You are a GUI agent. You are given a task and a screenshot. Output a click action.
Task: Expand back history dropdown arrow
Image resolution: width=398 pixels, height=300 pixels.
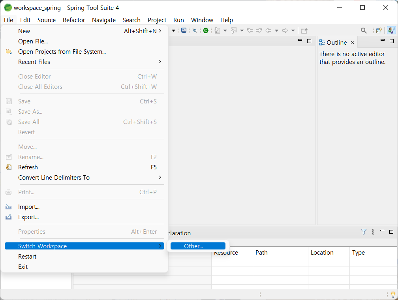pyautogui.click(x=277, y=30)
